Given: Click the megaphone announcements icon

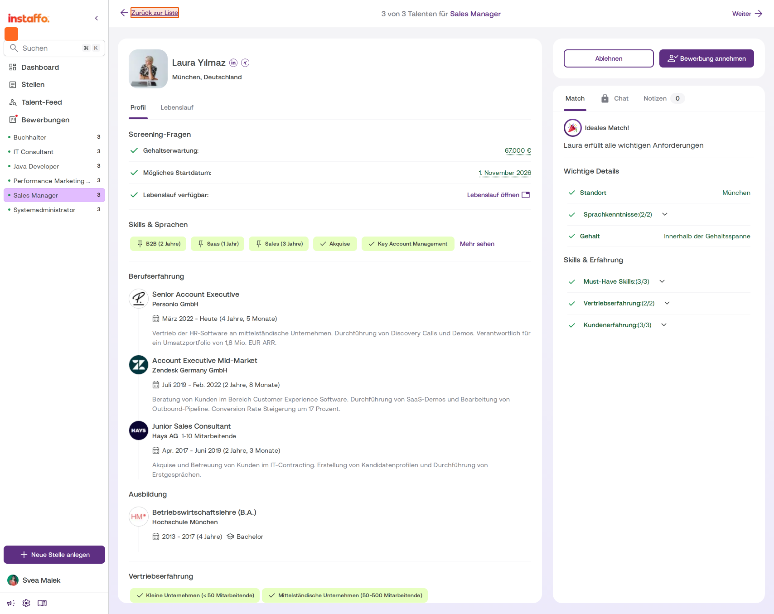Looking at the screenshot, I should pos(11,603).
